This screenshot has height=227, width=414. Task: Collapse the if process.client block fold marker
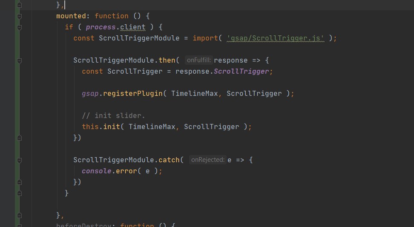click(x=19, y=27)
